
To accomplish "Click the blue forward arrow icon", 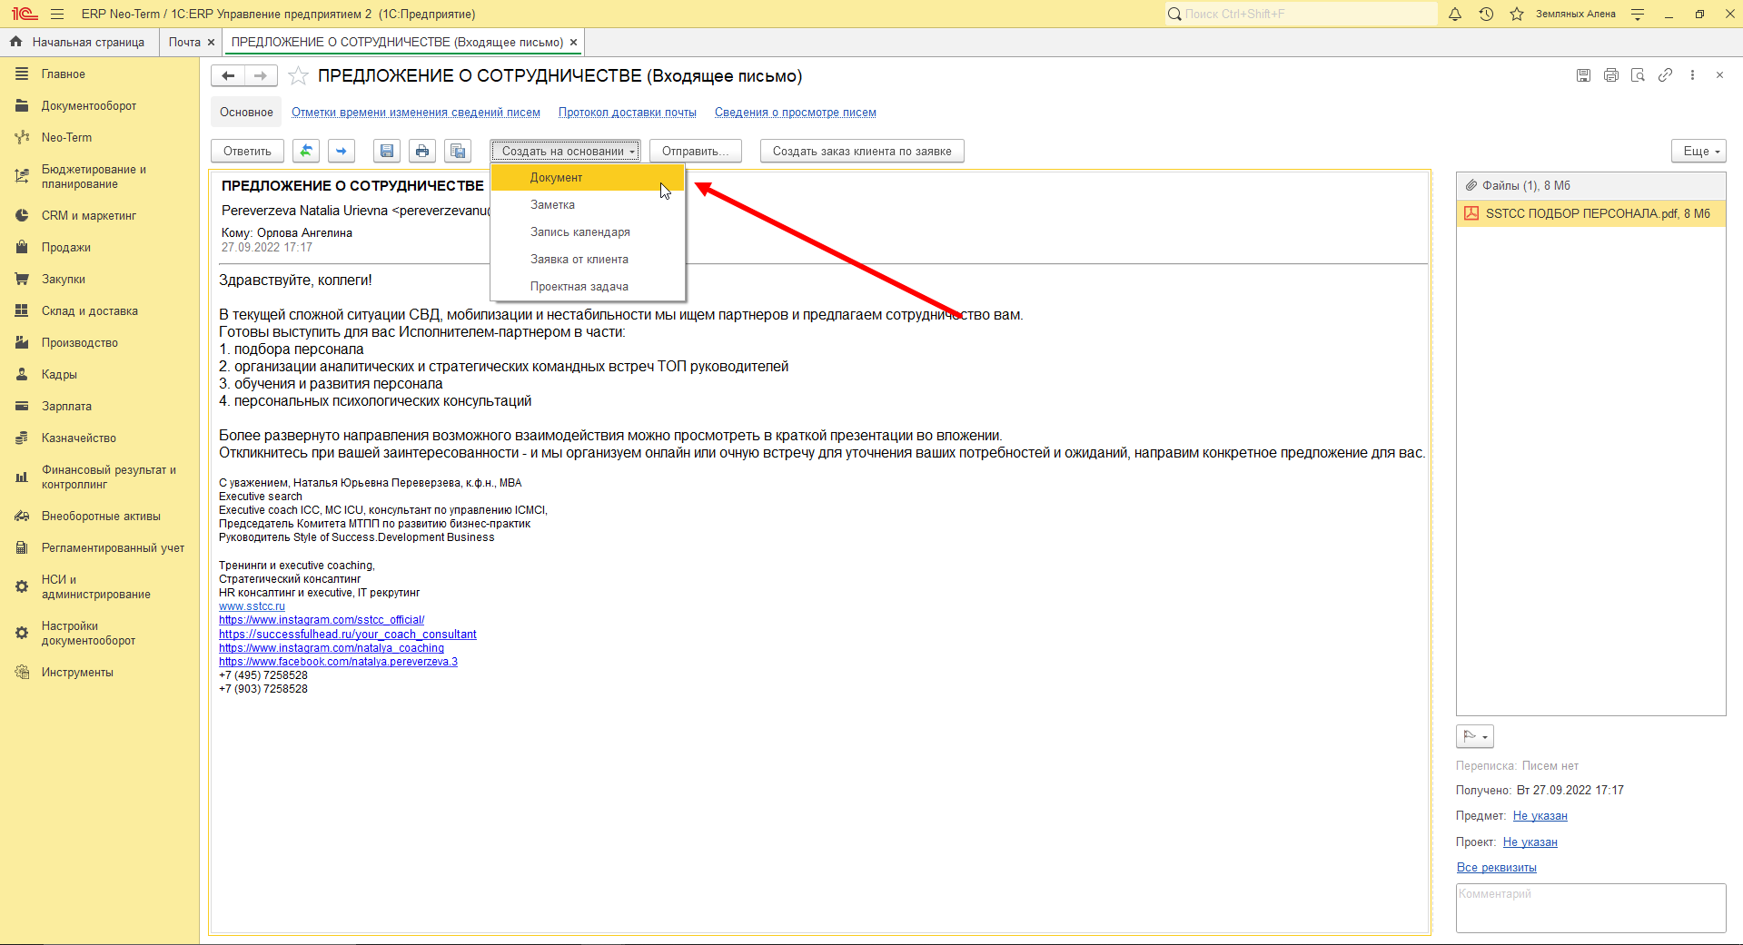I will (342, 151).
